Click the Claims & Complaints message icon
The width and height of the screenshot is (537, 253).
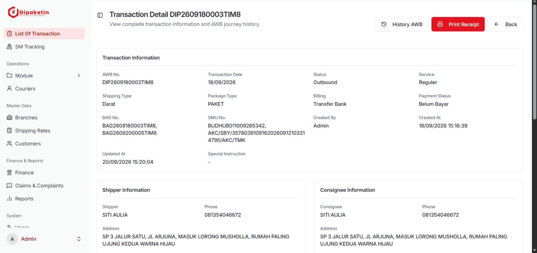(10, 186)
